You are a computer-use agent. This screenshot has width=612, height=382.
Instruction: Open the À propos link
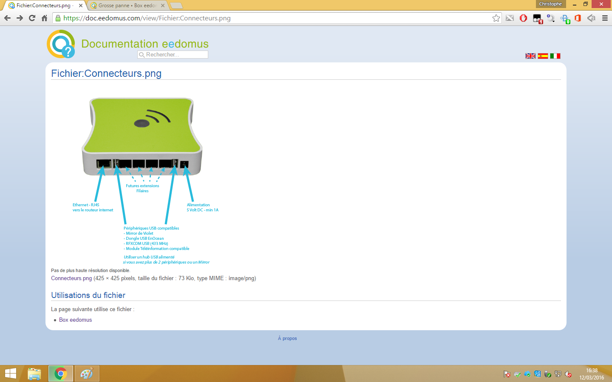[287, 338]
